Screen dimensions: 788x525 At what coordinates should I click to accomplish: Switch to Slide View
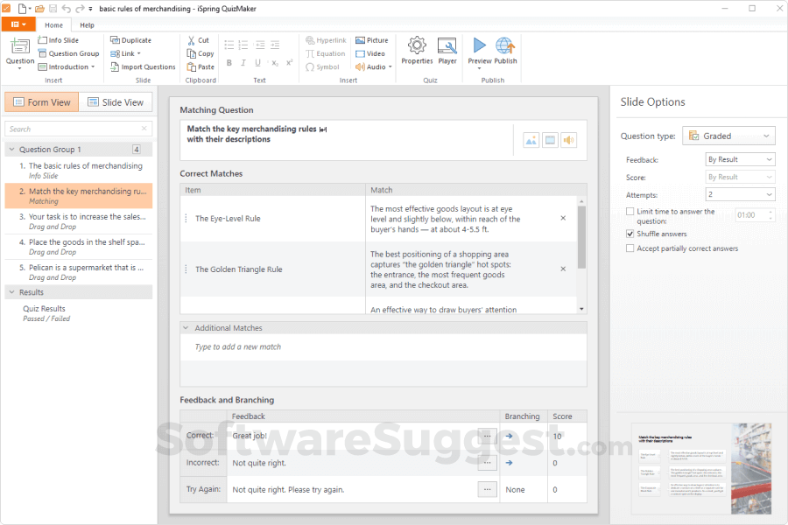click(116, 101)
